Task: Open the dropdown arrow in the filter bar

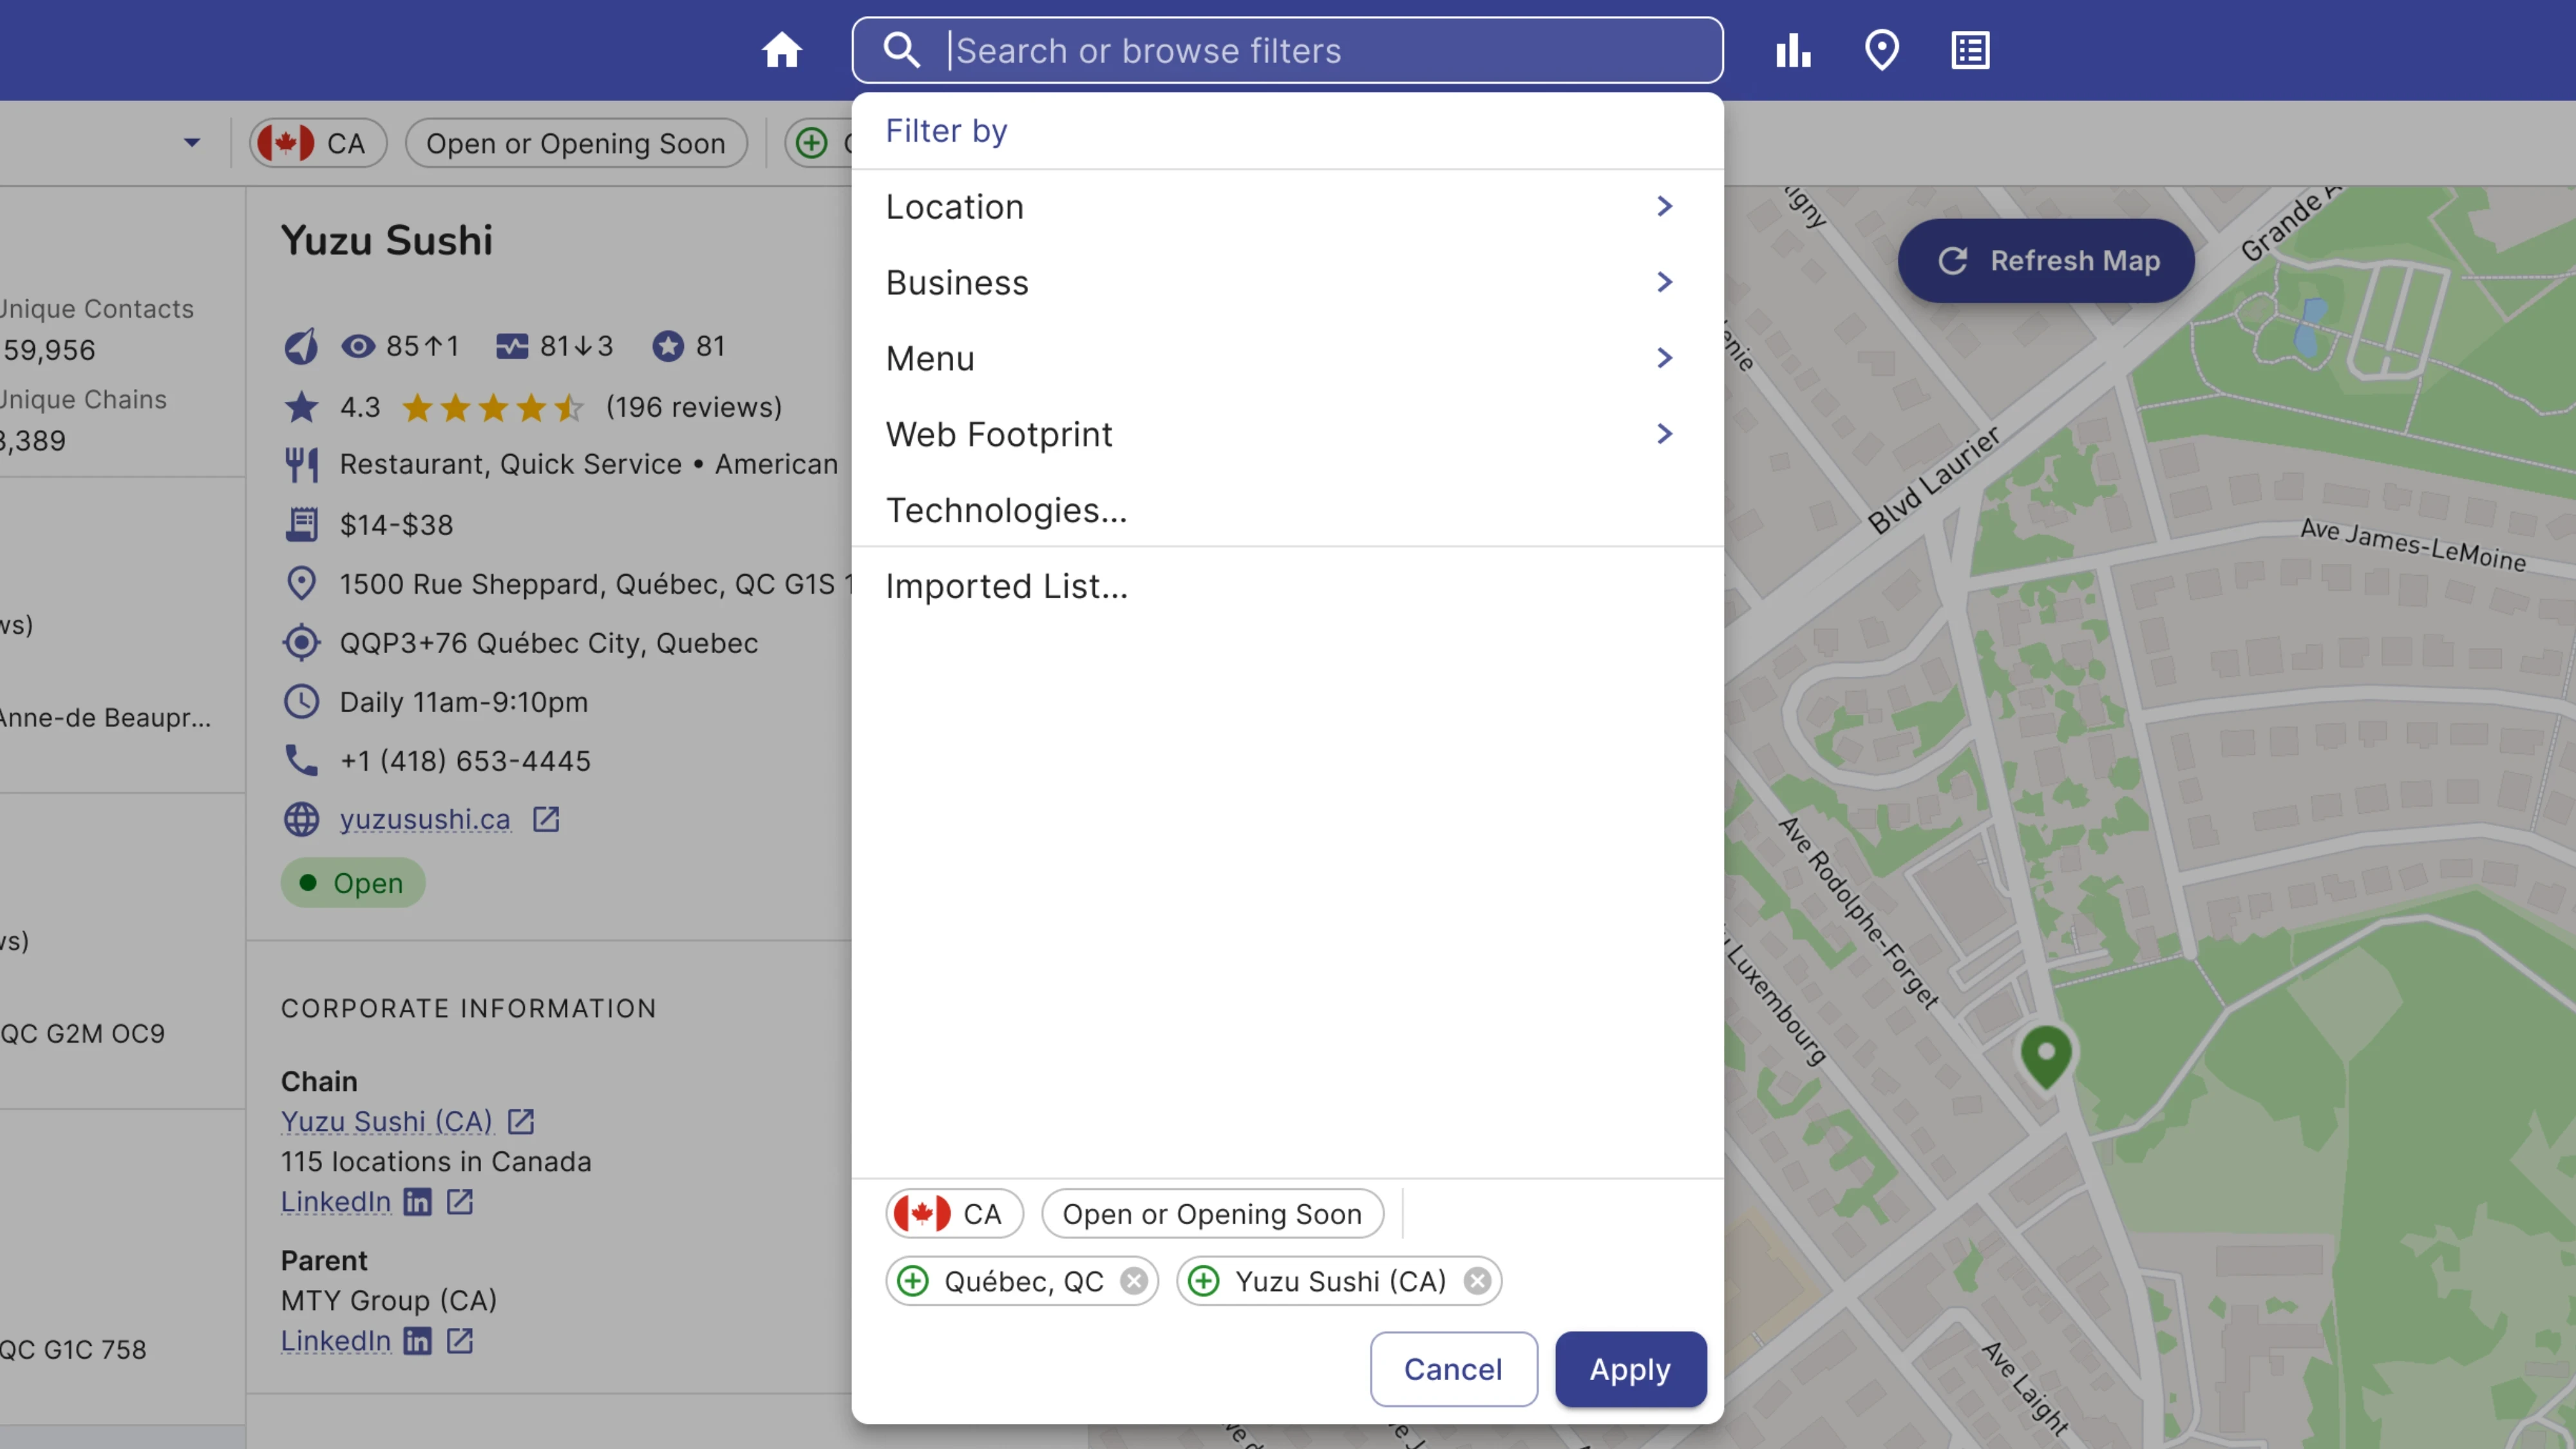Action: [x=192, y=143]
